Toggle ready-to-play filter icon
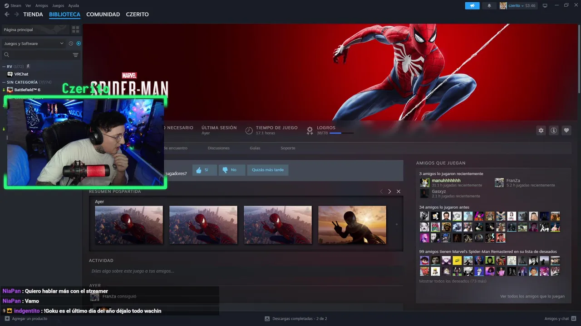Viewport: 581px width, 326px height. [79, 43]
